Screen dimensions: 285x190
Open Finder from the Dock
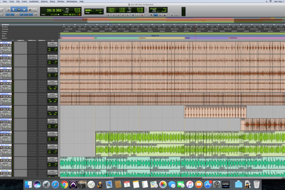coord(28,184)
